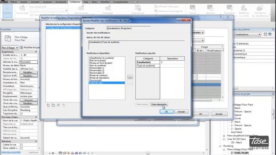Open the Vue ribbon tab

[x=86, y=2]
